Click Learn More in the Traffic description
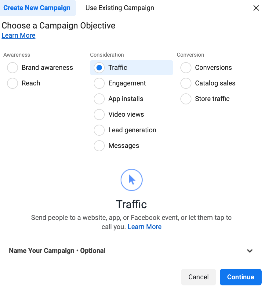The image size is (265, 286). (144, 227)
